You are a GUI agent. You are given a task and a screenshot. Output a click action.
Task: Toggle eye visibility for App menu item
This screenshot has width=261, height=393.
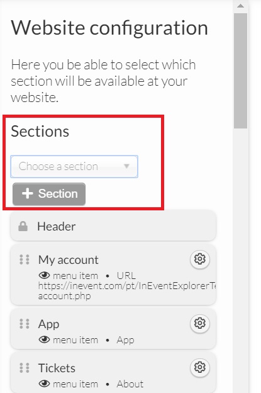(44, 340)
